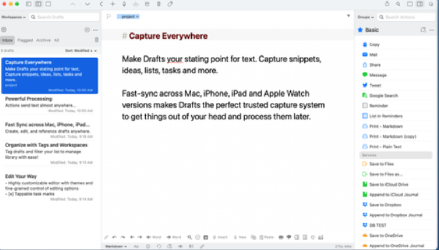Show draft info icon in status bar
The width and height of the screenshot is (439, 250).
[x=148, y=246]
